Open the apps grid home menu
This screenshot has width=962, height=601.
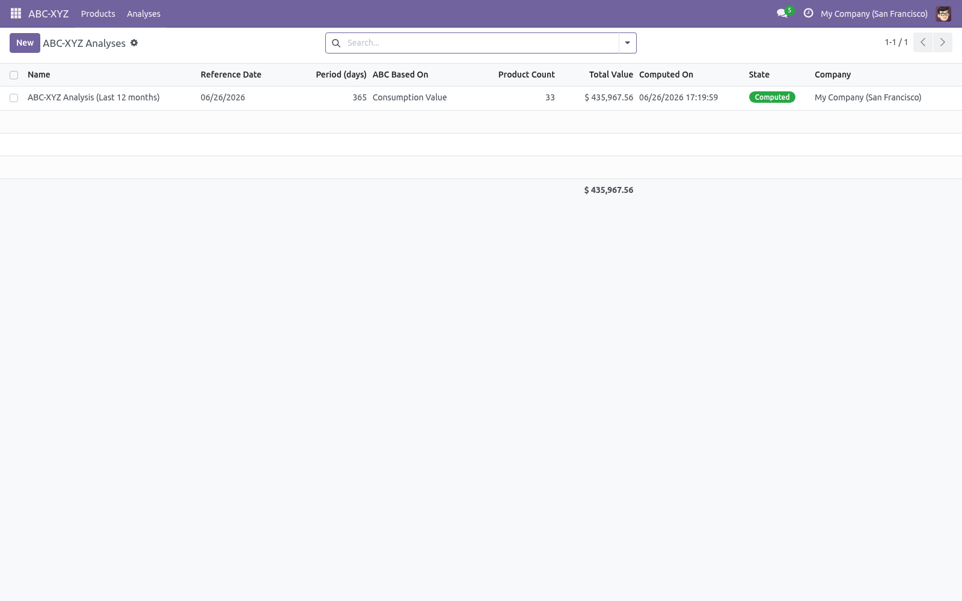click(x=16, y=13)
